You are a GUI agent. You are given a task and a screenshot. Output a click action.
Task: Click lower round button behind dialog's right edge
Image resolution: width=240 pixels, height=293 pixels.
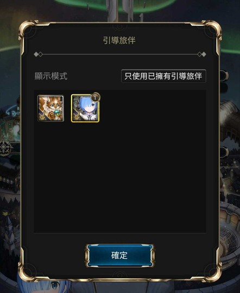[224, 152]
